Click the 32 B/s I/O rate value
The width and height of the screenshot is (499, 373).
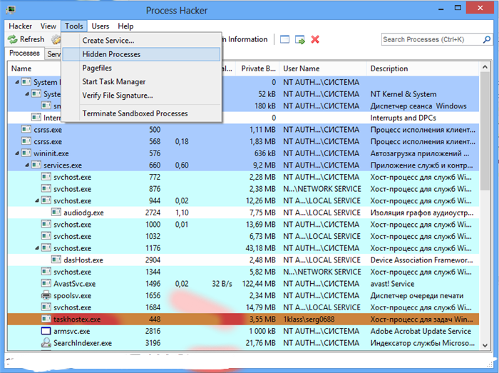[x=222, y=284]
